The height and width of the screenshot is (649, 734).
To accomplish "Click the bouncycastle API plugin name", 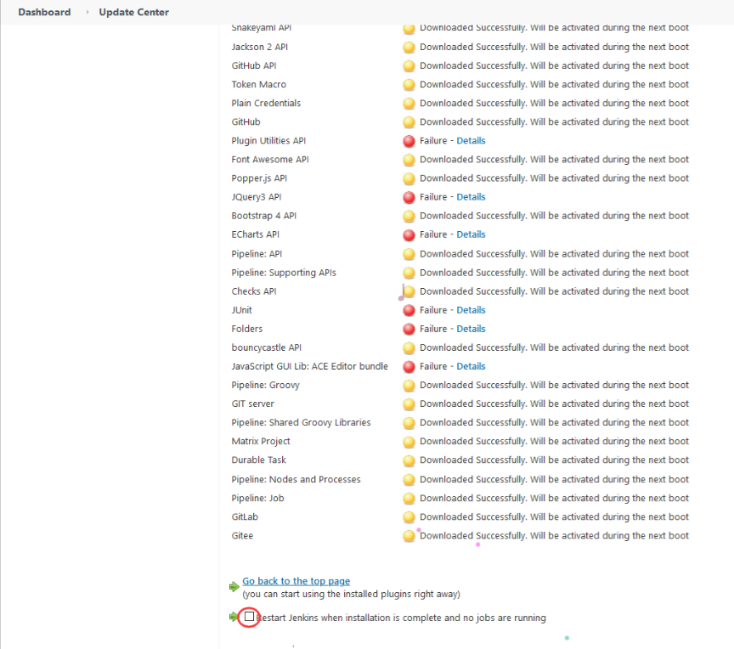I will click(x=267, y=347).
